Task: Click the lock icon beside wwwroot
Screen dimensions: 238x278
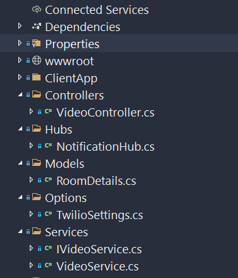Action: (28, 61)
